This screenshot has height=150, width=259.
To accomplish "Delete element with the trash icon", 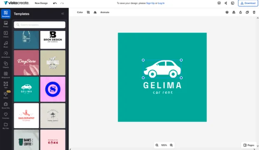I will click(x=254, y=12).
